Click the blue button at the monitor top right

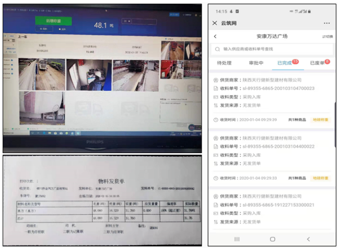[174, 15]
